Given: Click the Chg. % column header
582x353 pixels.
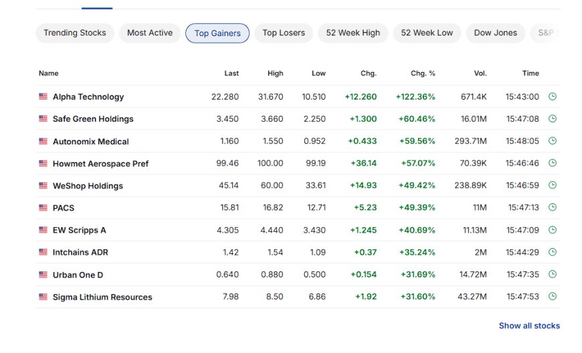Looking at the screenshot, I should point(423,74).
